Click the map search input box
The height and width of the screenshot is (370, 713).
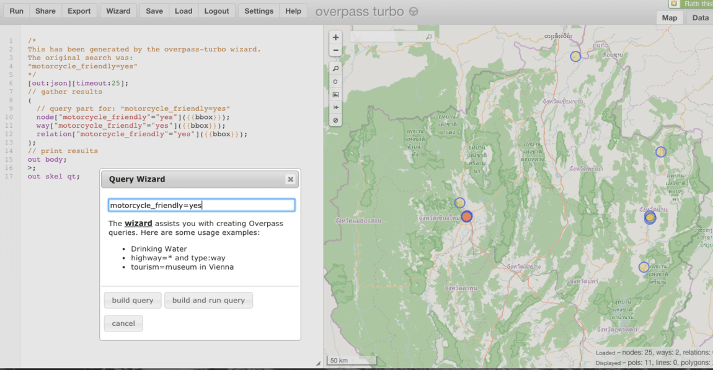point(392,37)
